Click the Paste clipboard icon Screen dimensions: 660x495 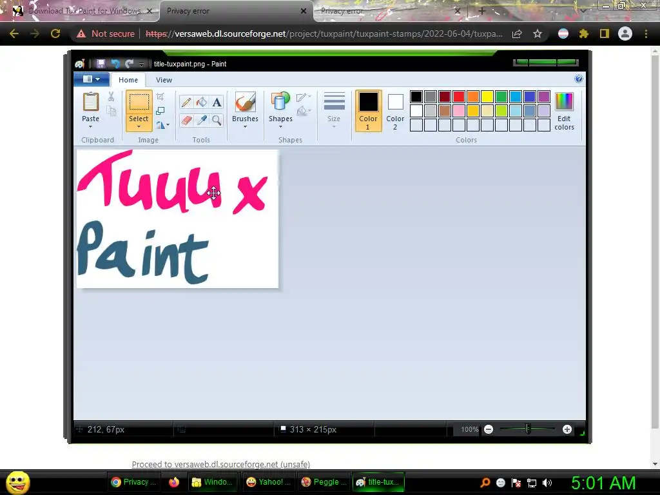click(90, 102)
